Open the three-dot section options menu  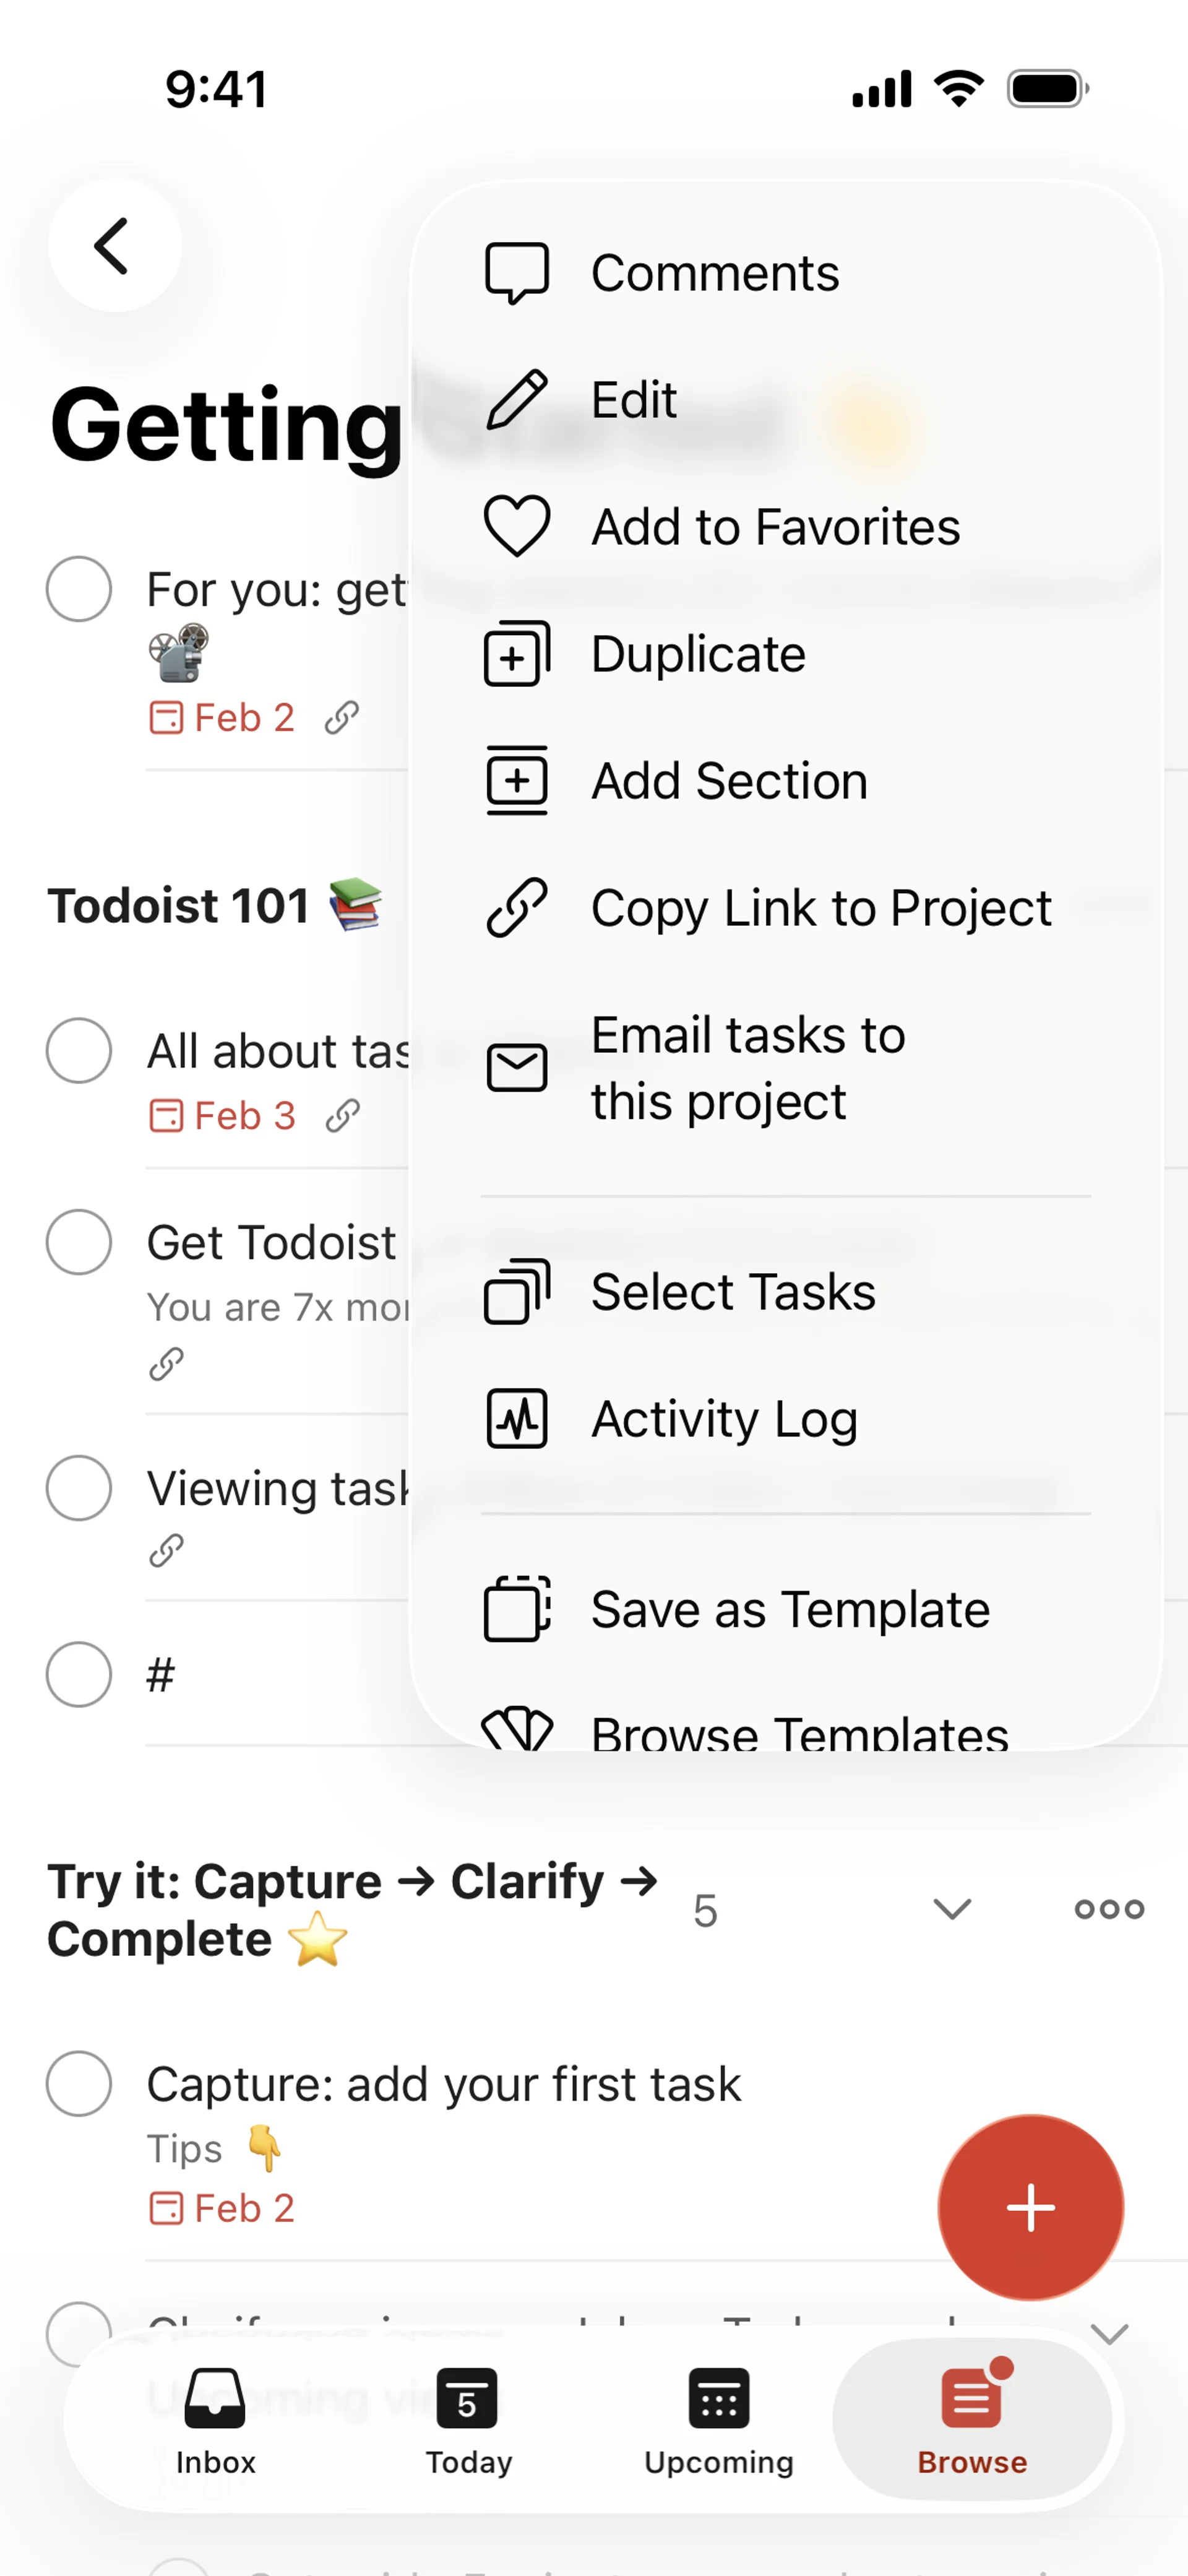click(x=1108, y=1909)
